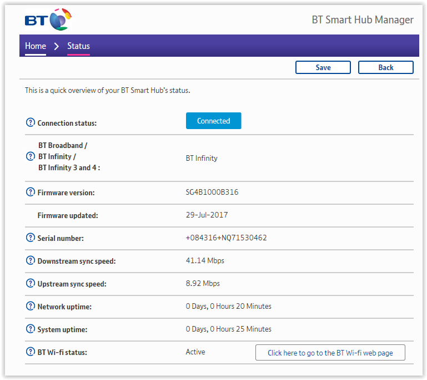Click the Connection status label
This screenshot has width=427, height=380.
67,123
